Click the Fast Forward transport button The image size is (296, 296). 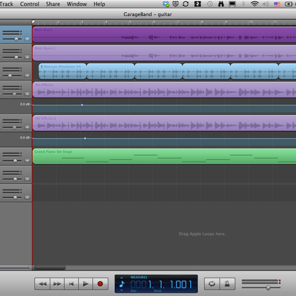coord(57,284)
